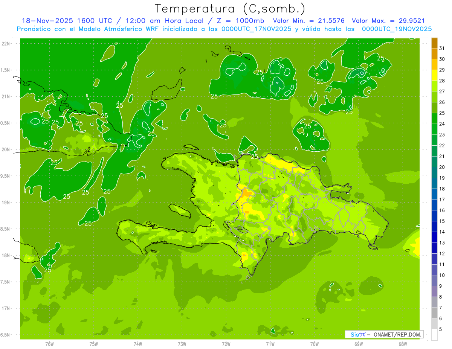This screenshot has width=452, height=349.
Task: Click the '0000UTC_17NOV2025' initialization time
Action: tap(257, 29)
